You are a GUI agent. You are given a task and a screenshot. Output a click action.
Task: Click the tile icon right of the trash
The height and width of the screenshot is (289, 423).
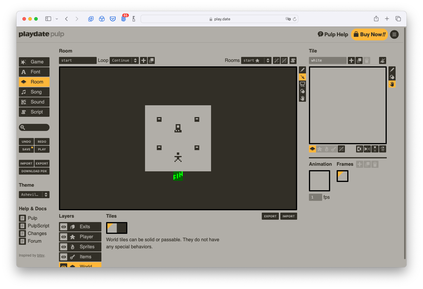pyautogui.click(x=383, y=60)
